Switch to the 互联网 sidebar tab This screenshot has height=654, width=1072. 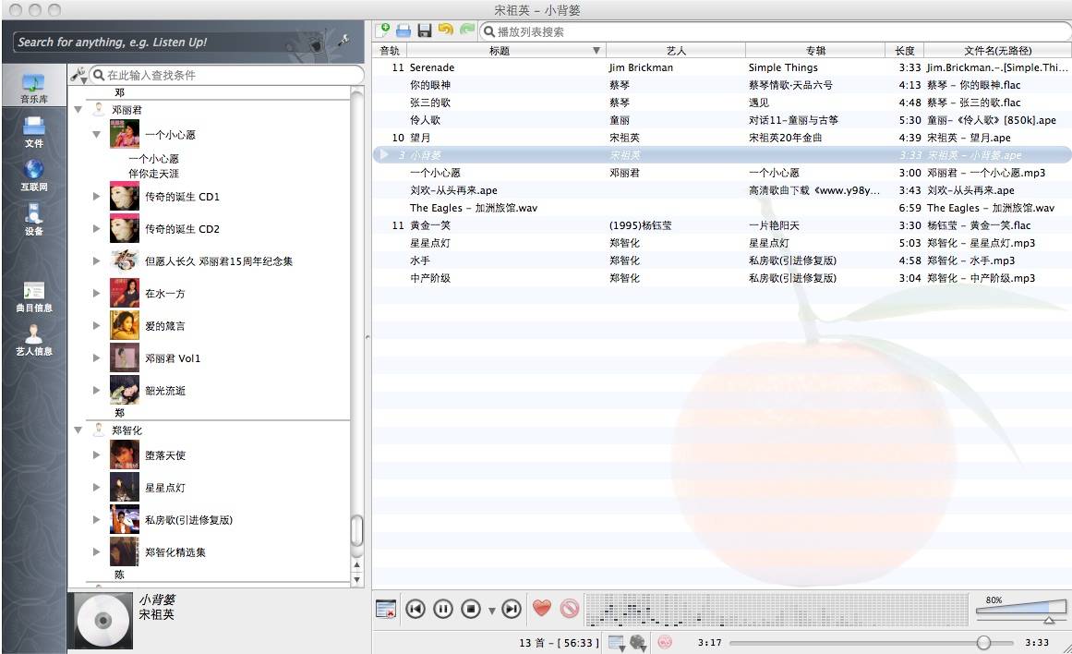click(34, 176)
